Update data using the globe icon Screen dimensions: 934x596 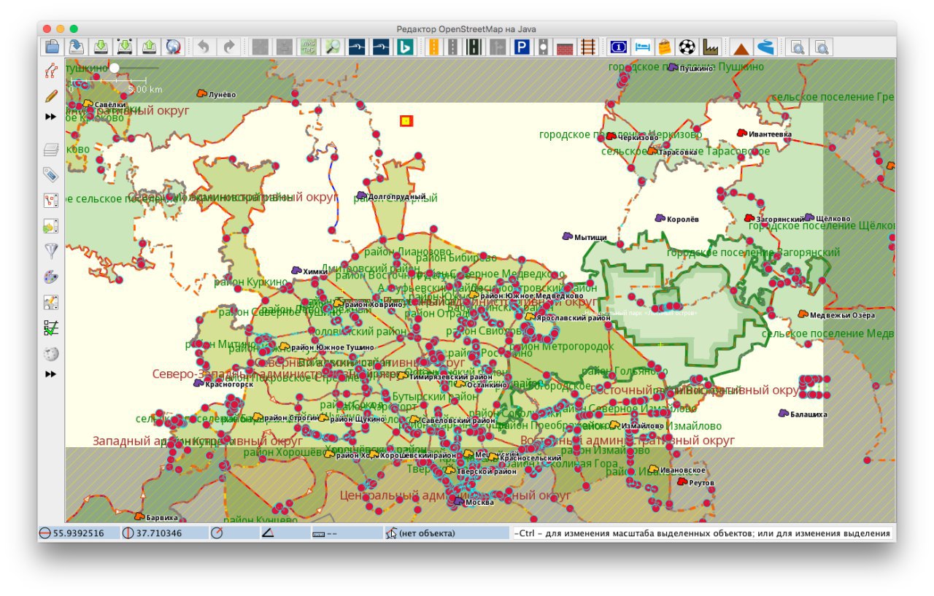point(173,47)
